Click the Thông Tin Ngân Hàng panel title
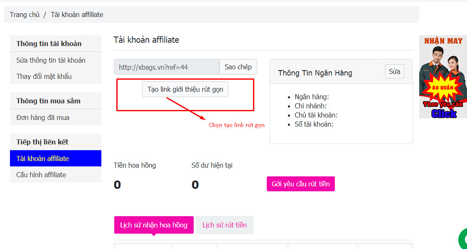The image size is (467, 249). click(x=315, y=73)
